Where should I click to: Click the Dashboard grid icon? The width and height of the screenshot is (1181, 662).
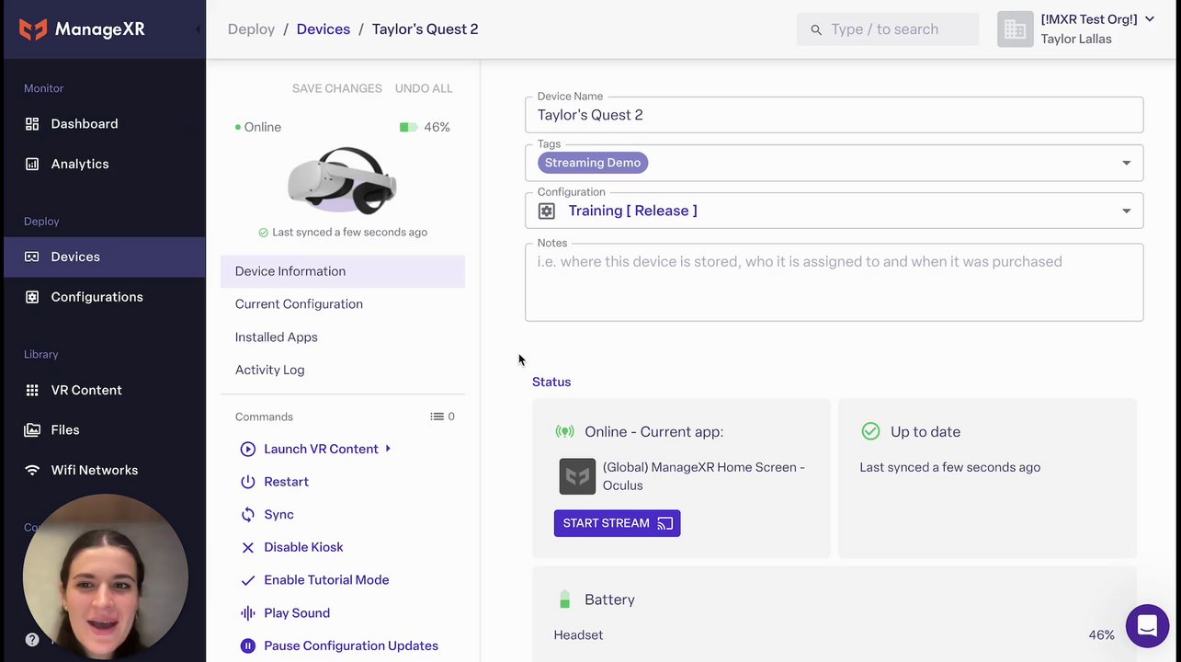pos(32,123)
